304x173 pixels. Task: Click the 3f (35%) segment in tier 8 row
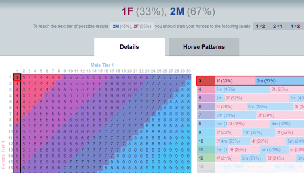pyautogui.click(x=249, y=124)
